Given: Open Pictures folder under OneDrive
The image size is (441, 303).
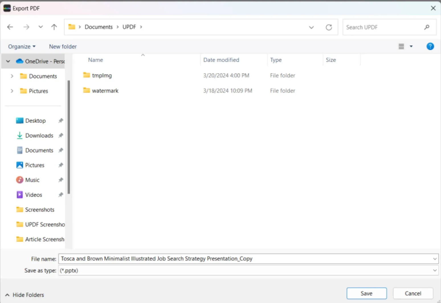Looking at the screenshot, I should (x=34, y=91).
